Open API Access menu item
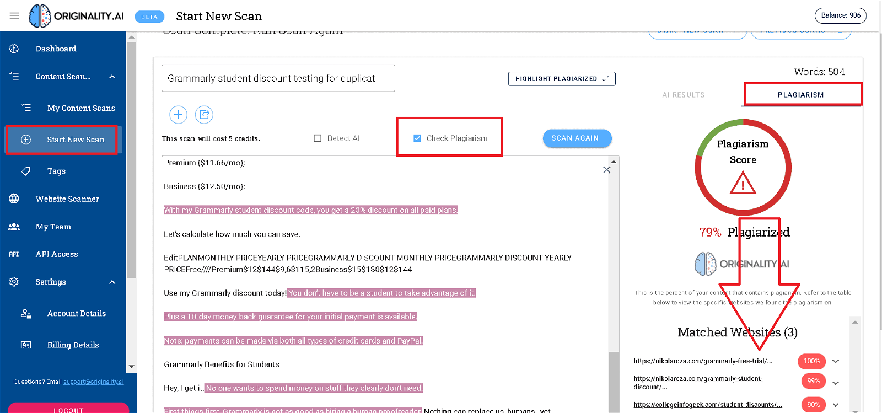882x413 pixels. [x=57, y=254]
